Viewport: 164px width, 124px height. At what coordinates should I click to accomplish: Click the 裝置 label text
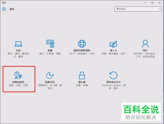click(50, 50)
